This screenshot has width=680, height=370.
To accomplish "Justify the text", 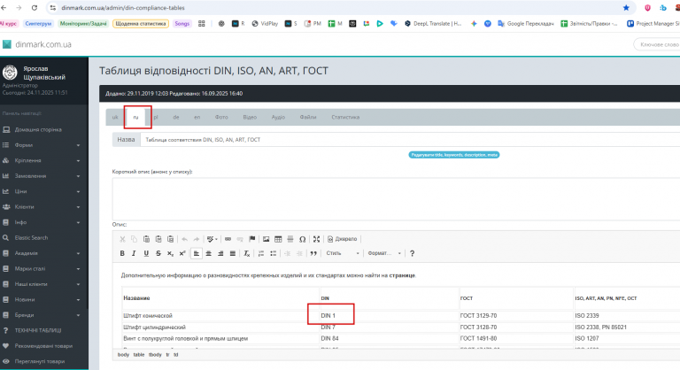I will [233, 253].
